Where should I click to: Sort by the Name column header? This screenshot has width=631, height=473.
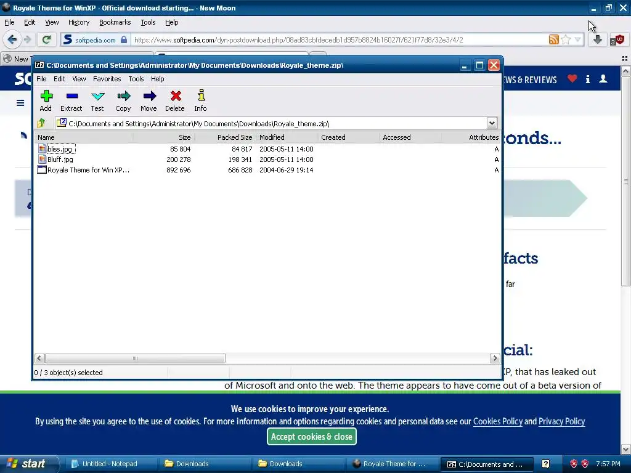click(x=84, y=137)
